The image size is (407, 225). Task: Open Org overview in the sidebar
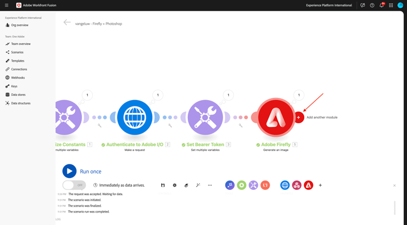pos(17,25)
